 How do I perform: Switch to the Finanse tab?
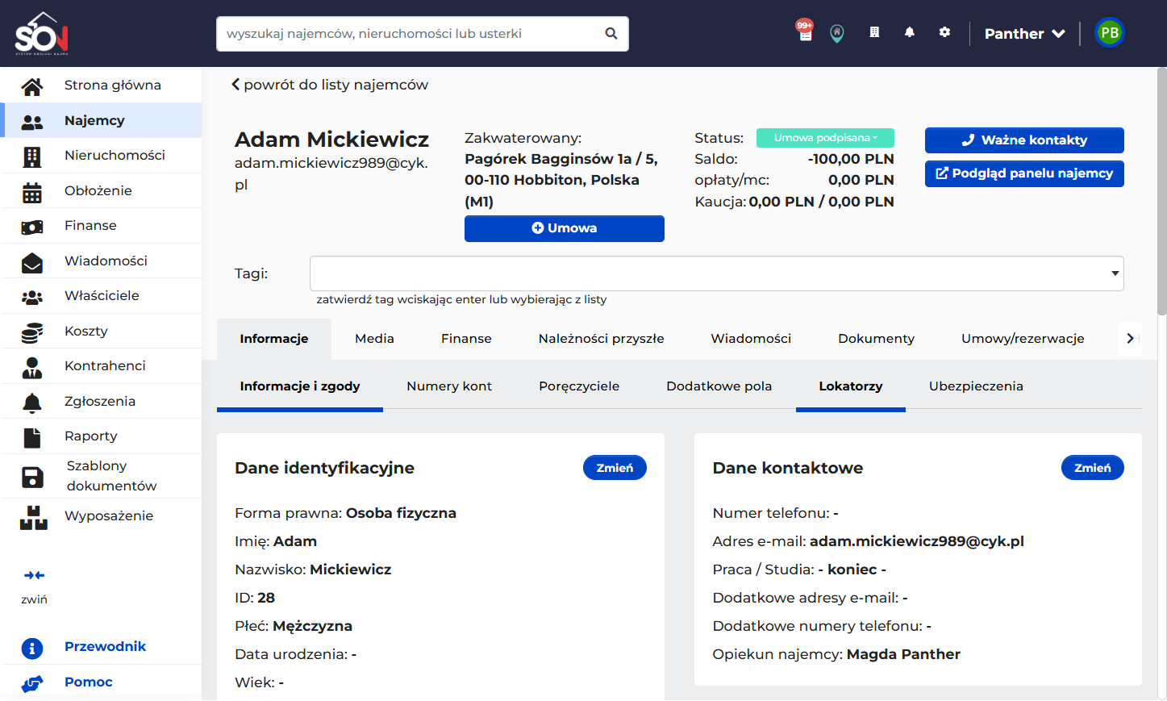pos(466,339)
